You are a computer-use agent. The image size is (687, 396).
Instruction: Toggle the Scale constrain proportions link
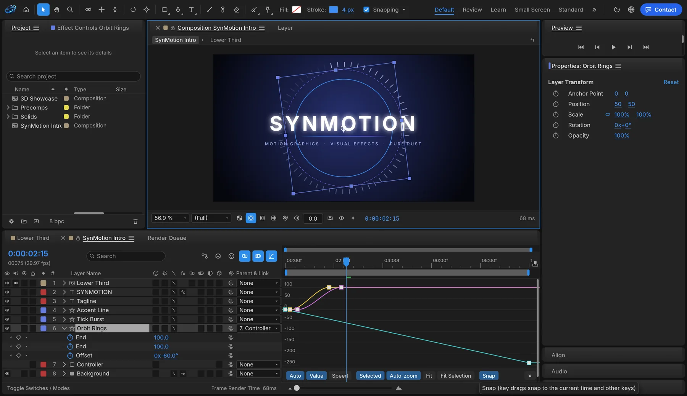coord(608,114)
